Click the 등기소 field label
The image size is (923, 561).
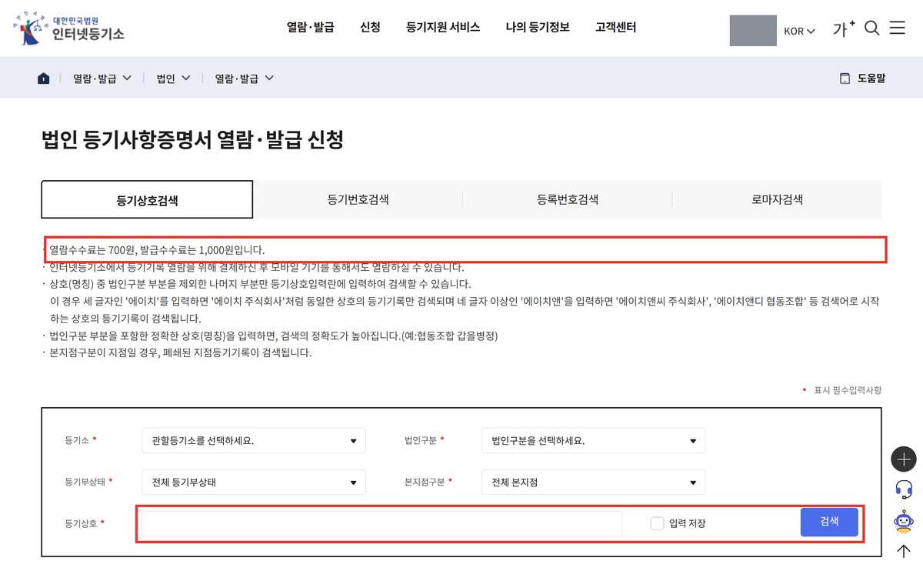pyautogui.click(x=77, y=441)
